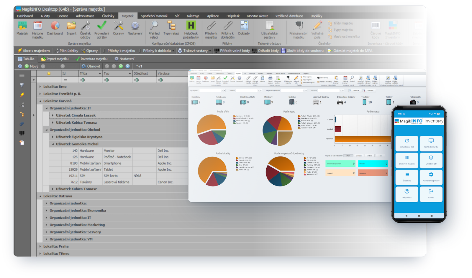
Task: Click the SIM karta type cell
Action: (117, 176)
